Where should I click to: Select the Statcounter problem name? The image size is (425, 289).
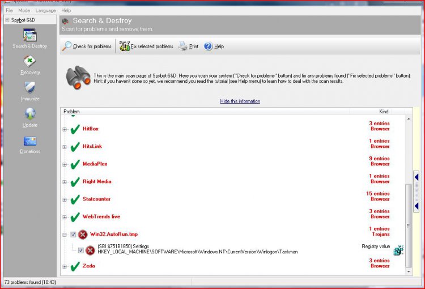(96, 199)
